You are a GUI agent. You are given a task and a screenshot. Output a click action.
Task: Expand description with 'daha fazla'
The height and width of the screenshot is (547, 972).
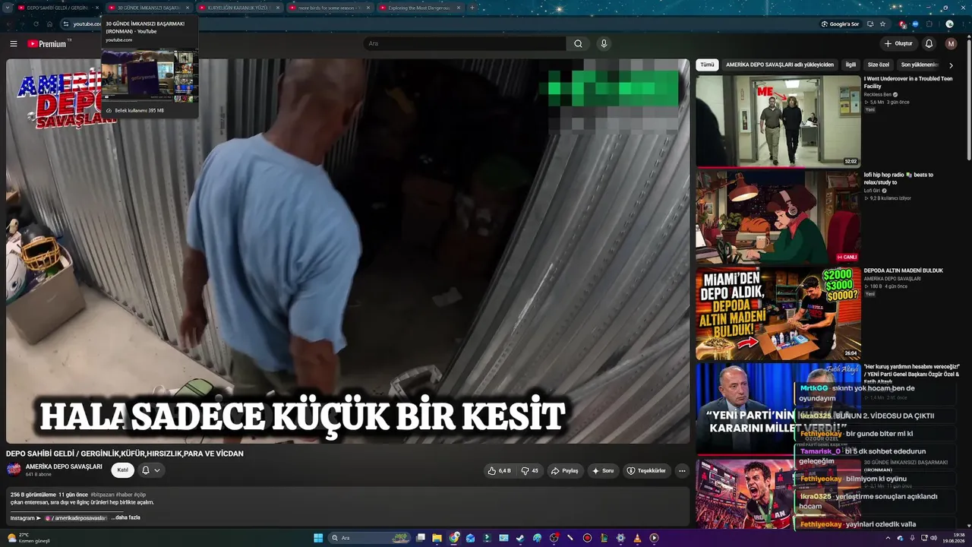tap(126, 517)
